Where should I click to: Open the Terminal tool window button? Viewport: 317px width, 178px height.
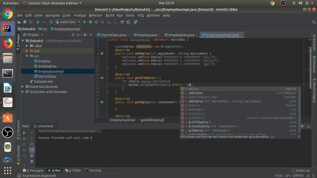tap(93, 171)
